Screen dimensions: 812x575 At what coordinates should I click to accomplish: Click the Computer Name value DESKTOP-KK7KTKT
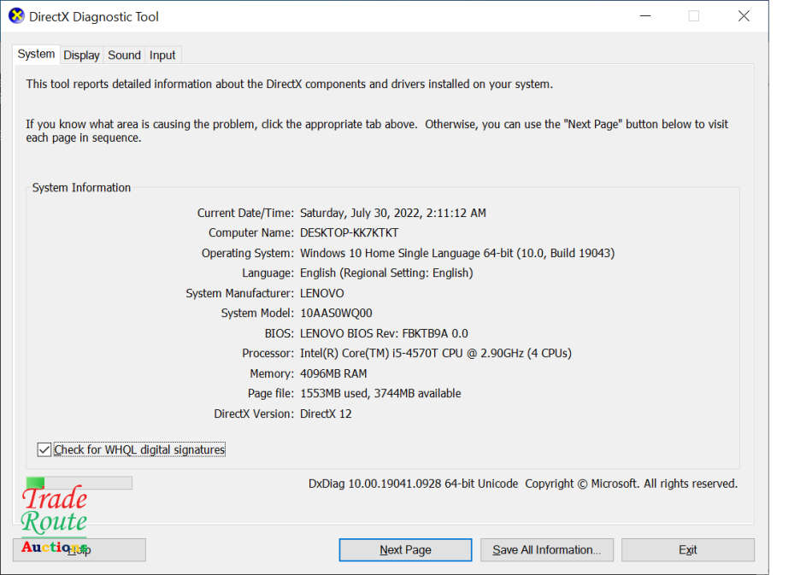(x=349, y=232)
